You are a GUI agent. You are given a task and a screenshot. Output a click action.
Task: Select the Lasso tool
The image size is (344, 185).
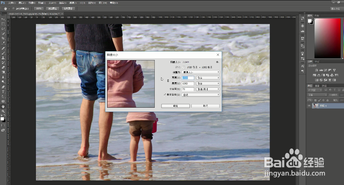[x=3, y=29]
